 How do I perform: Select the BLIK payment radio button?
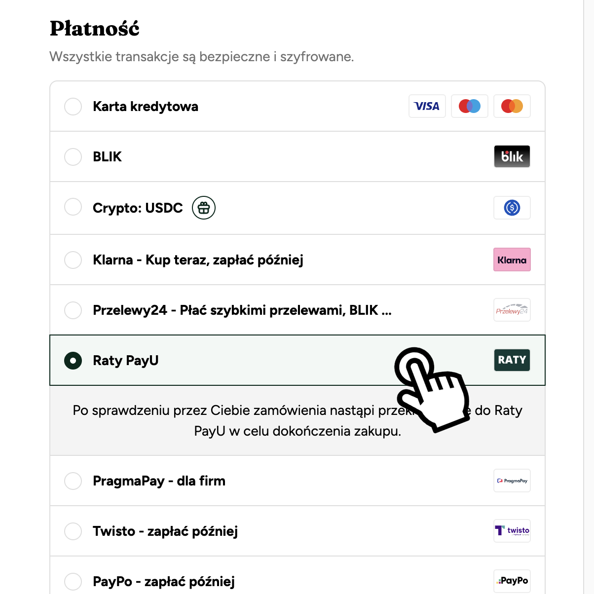(73, 156)
